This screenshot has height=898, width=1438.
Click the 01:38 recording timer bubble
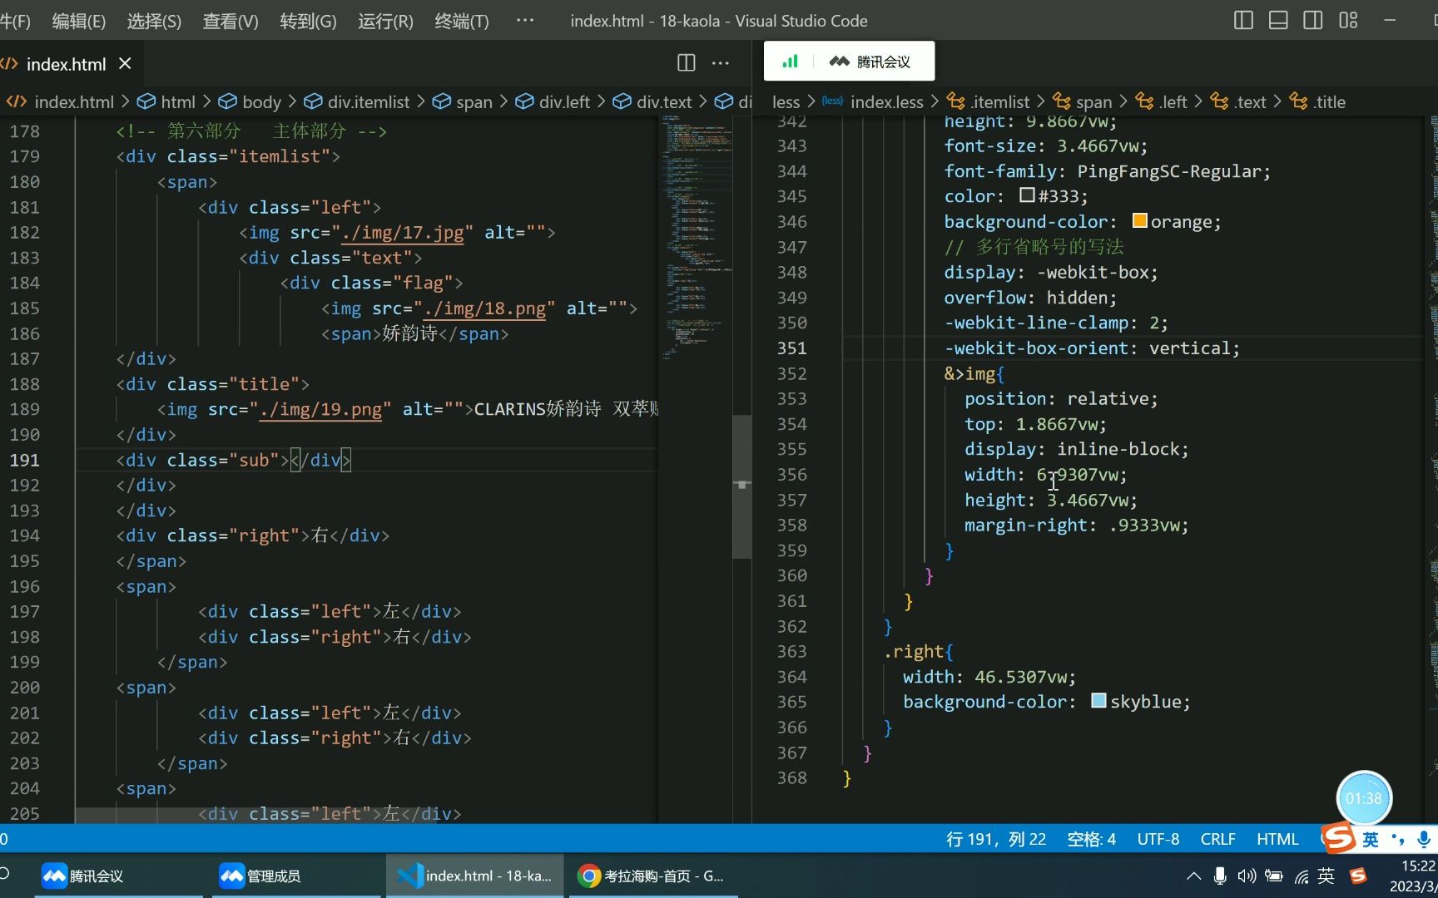(x=1364, y=798)
